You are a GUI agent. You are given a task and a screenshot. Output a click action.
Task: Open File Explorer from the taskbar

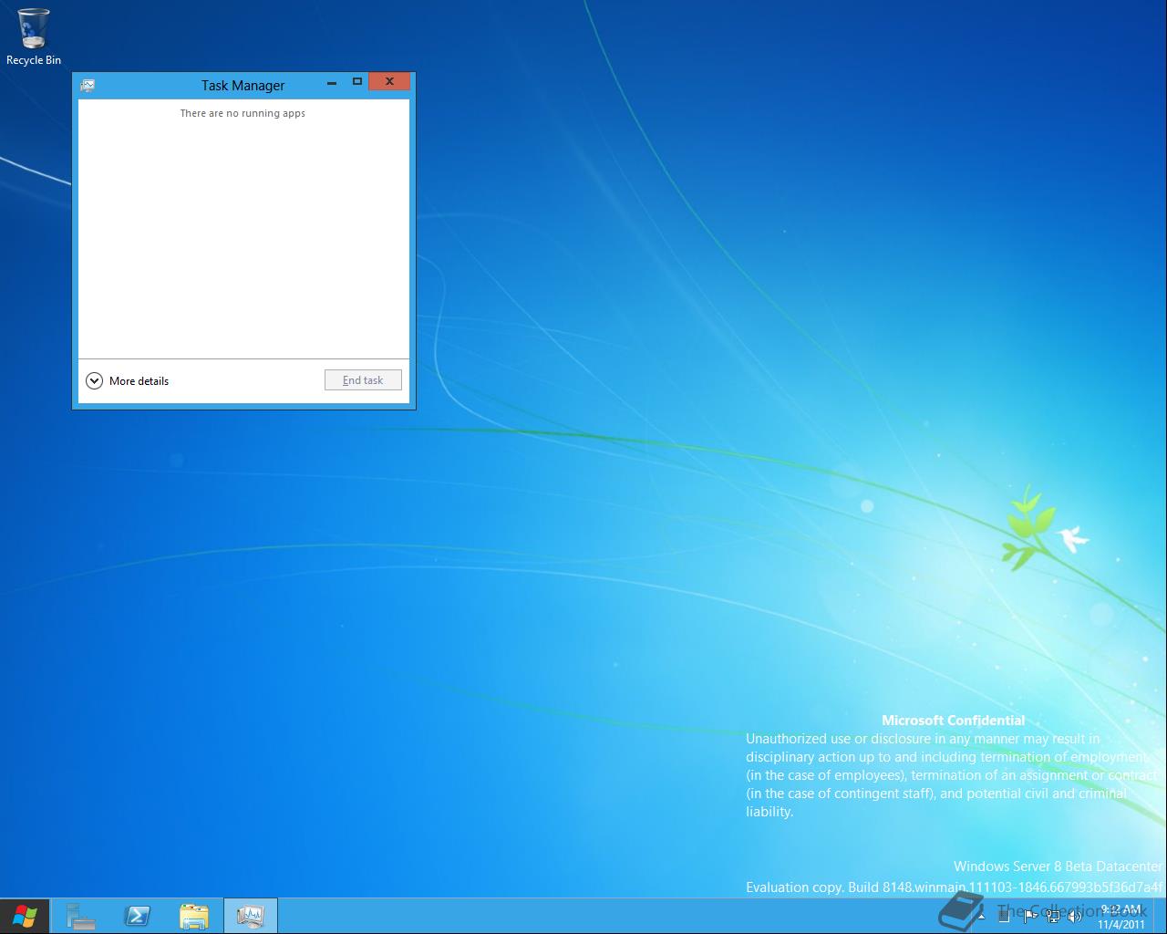[194, 916]
